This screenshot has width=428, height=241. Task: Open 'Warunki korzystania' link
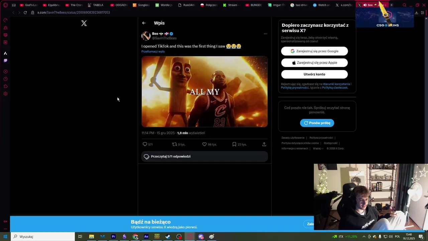pyautogui.click(x=336, y=84)
